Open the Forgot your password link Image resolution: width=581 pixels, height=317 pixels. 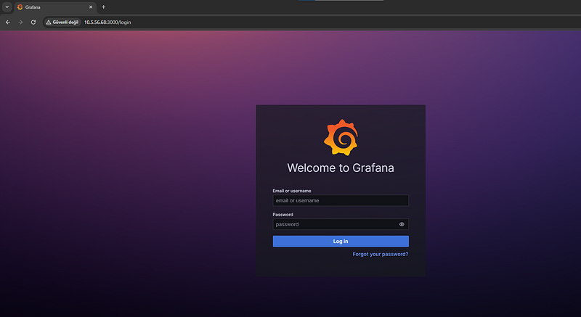[380, 254]
